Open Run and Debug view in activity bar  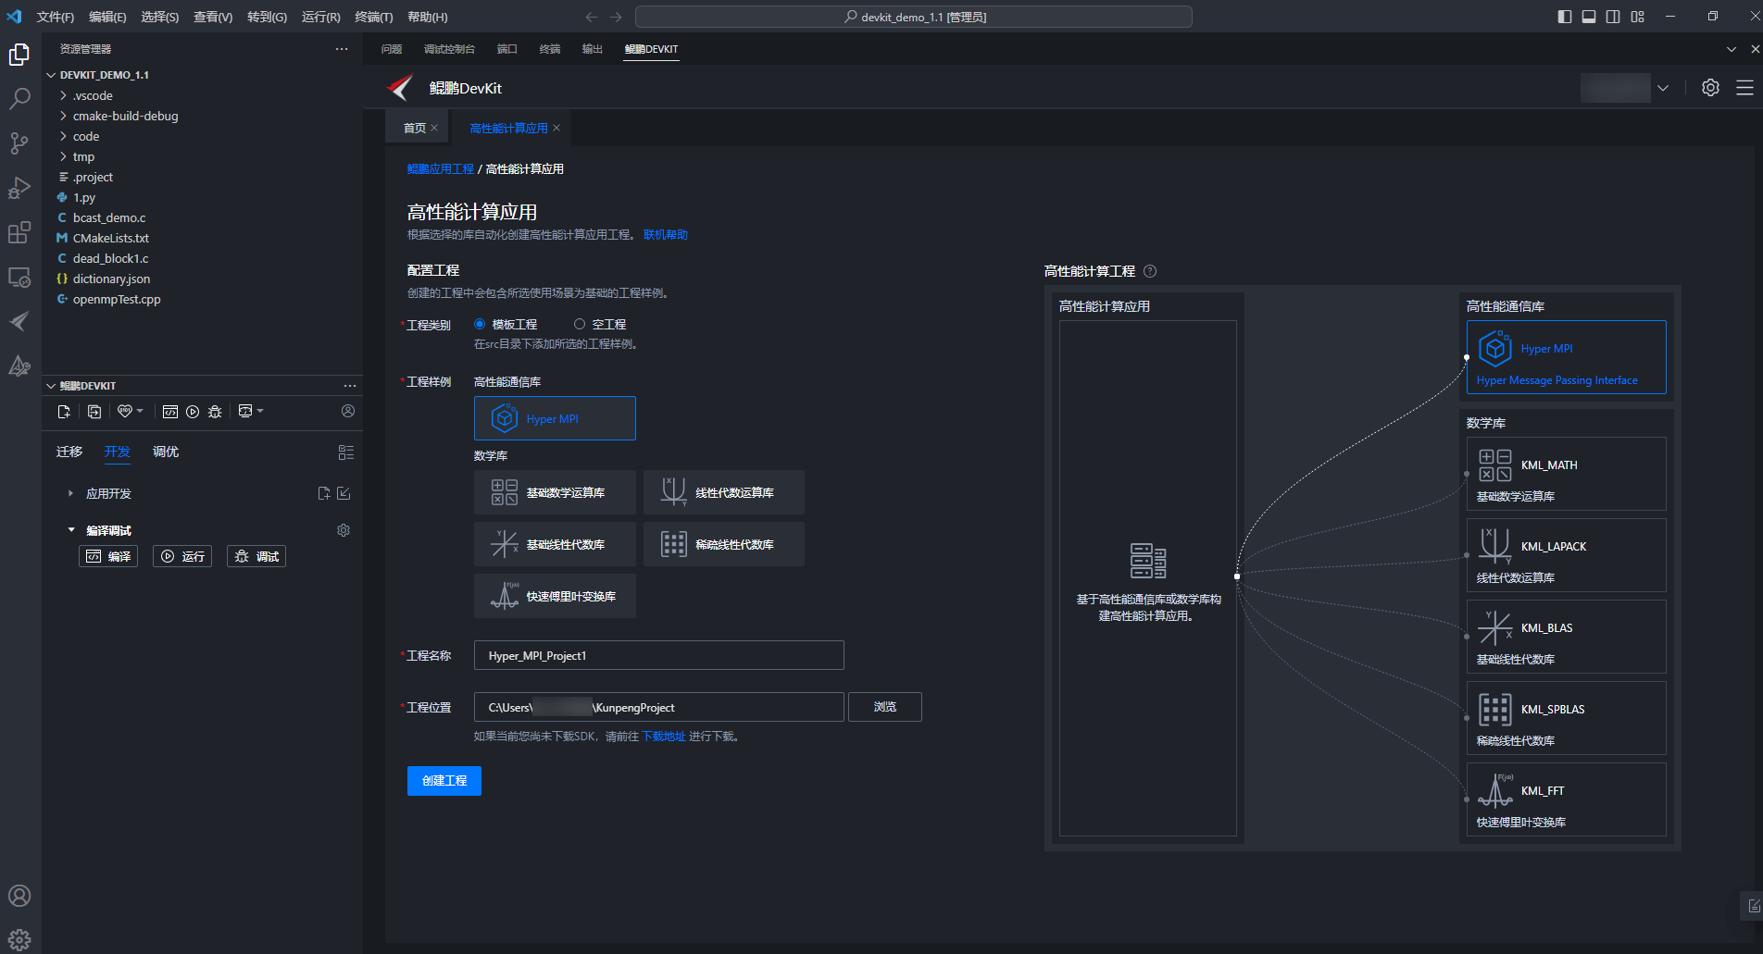[19, 188]
